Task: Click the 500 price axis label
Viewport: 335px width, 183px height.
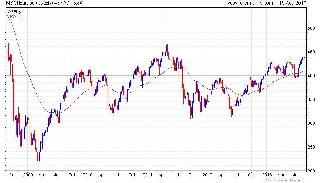Action: [x=311, y=28]
